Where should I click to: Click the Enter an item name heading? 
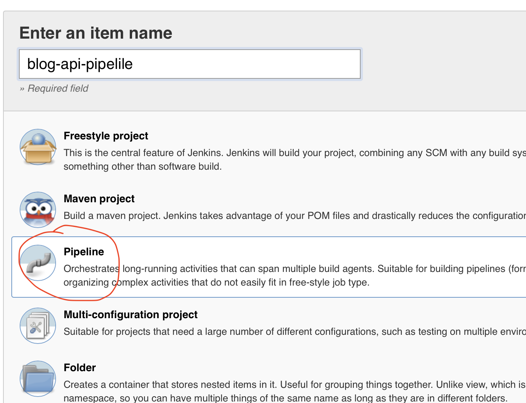pyautogui.click(x=96, y=33)
